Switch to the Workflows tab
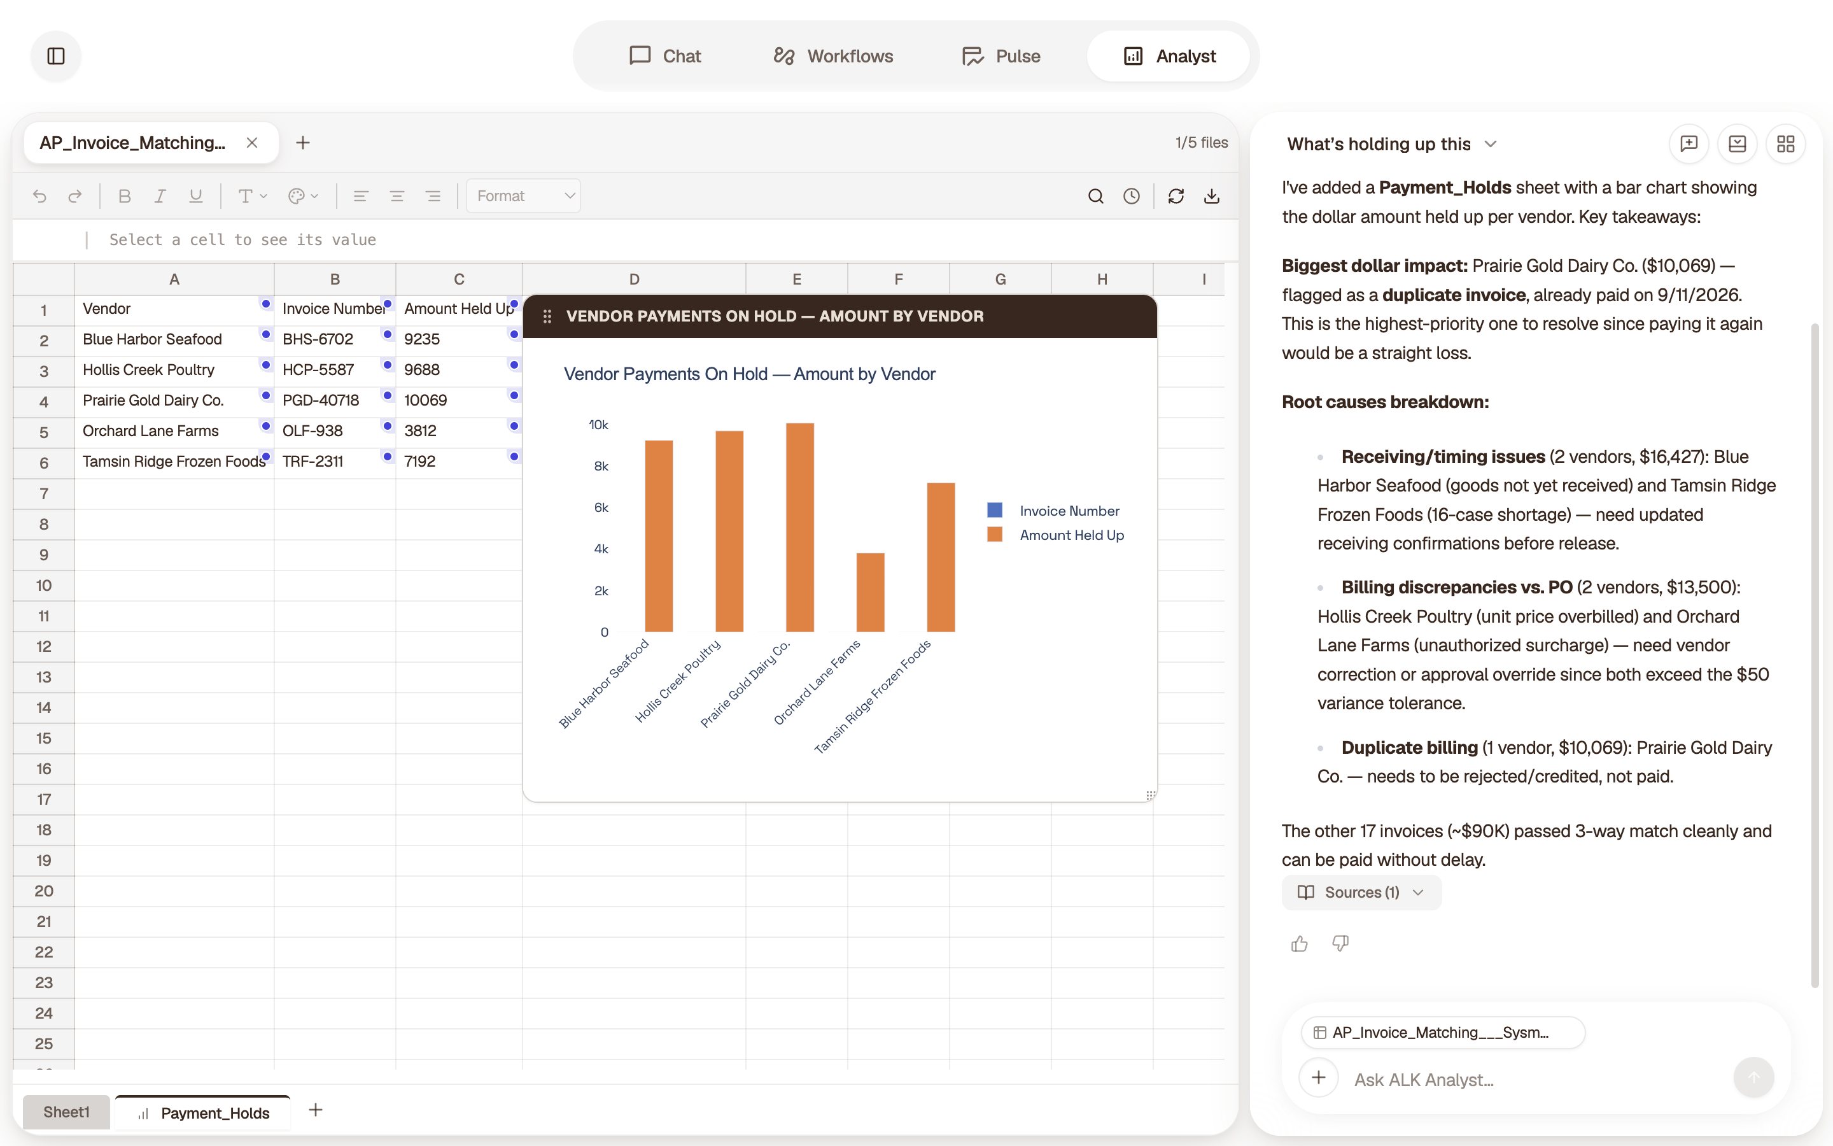 tap(833, 56)
